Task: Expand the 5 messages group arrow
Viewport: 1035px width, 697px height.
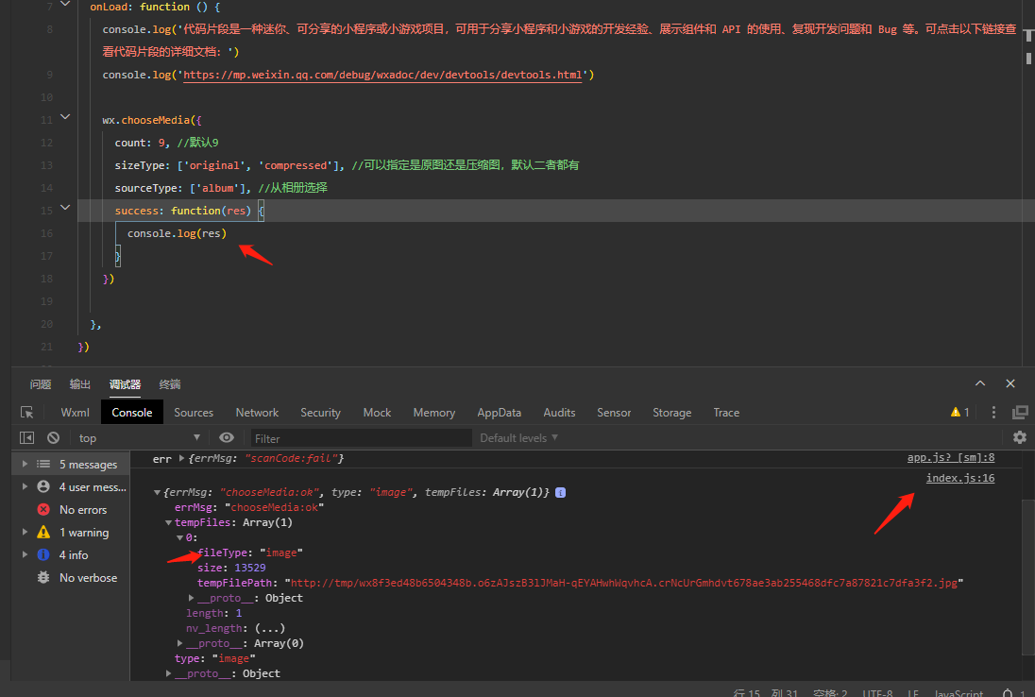Action: [x=25, y=465]
